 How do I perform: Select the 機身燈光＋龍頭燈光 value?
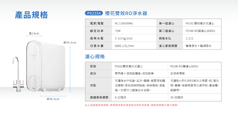[x=198, y=46]
